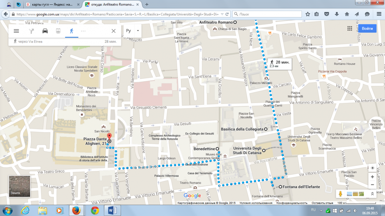The image size is (385, 216).
Task: Bookmark this page with the star
Action: pyautogui.click(x=308, y=14)
